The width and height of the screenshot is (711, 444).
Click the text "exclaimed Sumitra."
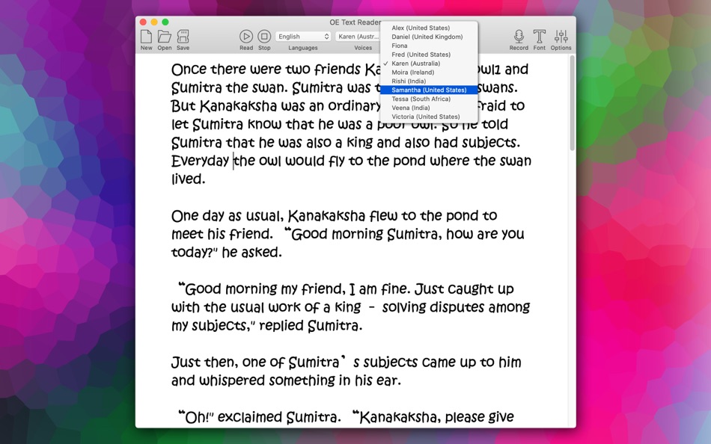click(x=279, y=417)
